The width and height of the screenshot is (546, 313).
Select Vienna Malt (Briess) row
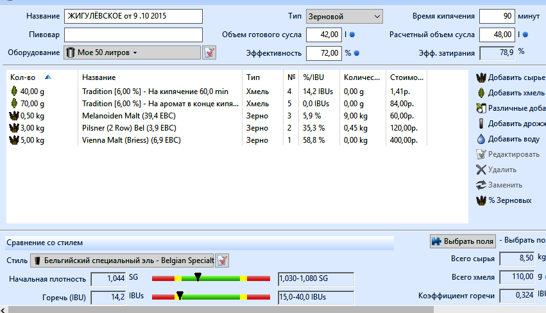coord(216,140)
